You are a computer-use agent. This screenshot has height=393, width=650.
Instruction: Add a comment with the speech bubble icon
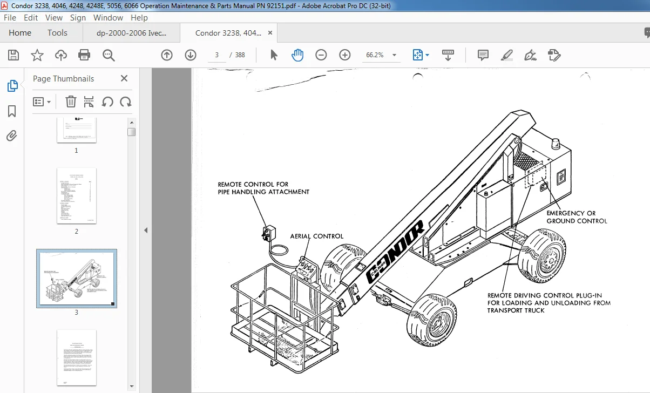point(483,55)
